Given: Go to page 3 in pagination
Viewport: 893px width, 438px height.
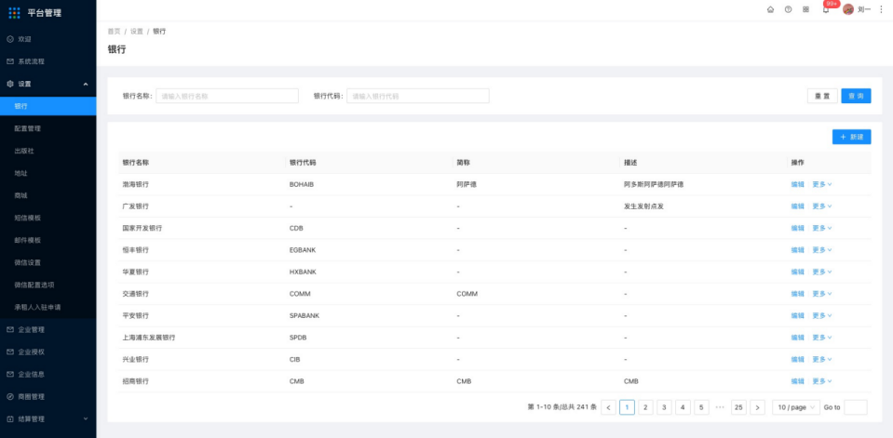Looking at the screenshot, I should [664, 407].
